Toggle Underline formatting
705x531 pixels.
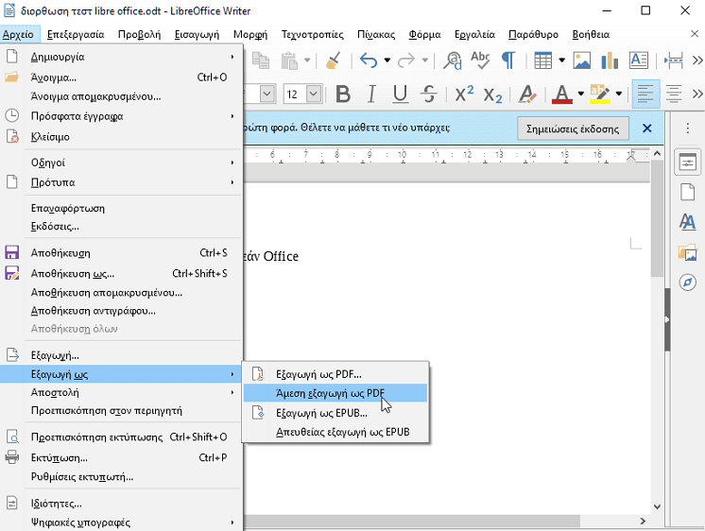tap(400, 94)
